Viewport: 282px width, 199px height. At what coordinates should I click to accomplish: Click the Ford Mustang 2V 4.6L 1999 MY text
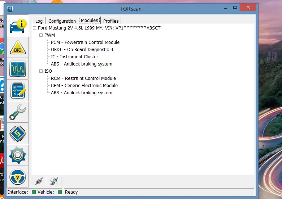[x=70, y=28]
